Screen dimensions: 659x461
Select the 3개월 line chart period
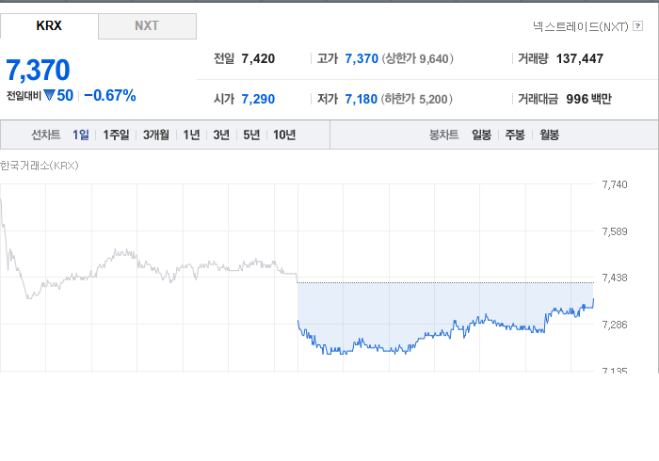(x=156, y=135)
